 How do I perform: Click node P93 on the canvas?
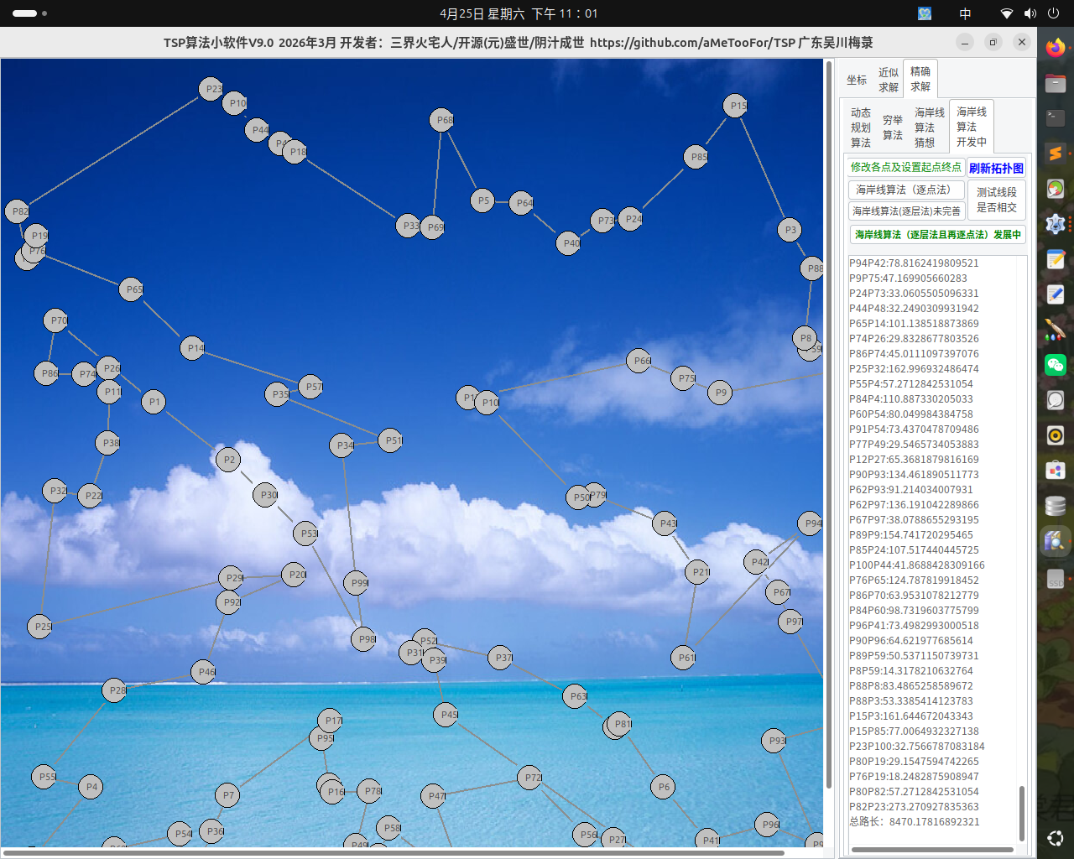(x=774, y=741)
